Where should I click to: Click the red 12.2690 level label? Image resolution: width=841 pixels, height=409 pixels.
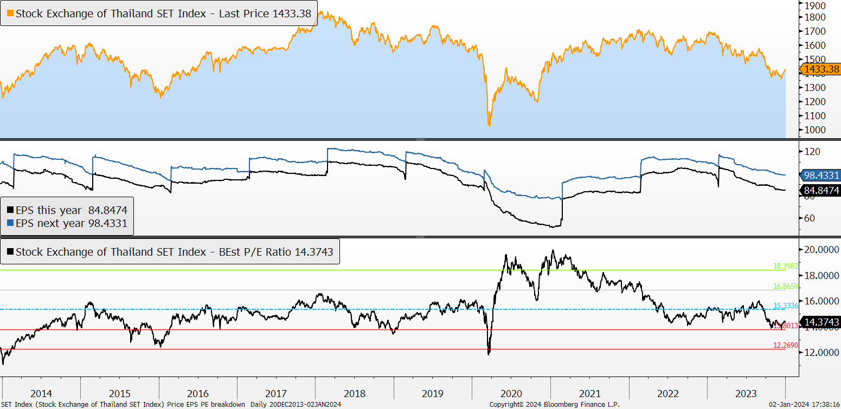click(x=785, y=346)
